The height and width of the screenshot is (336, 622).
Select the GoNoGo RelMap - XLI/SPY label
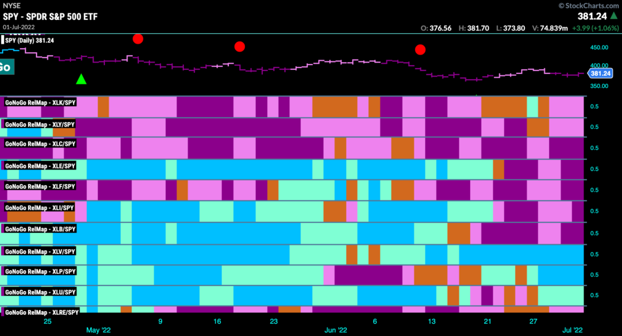39,207
